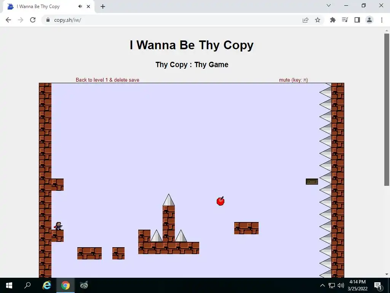Click the Thy Copy : Thy Game subtitle
Viewport: 390px width, 293px height.
click(192, 64)
